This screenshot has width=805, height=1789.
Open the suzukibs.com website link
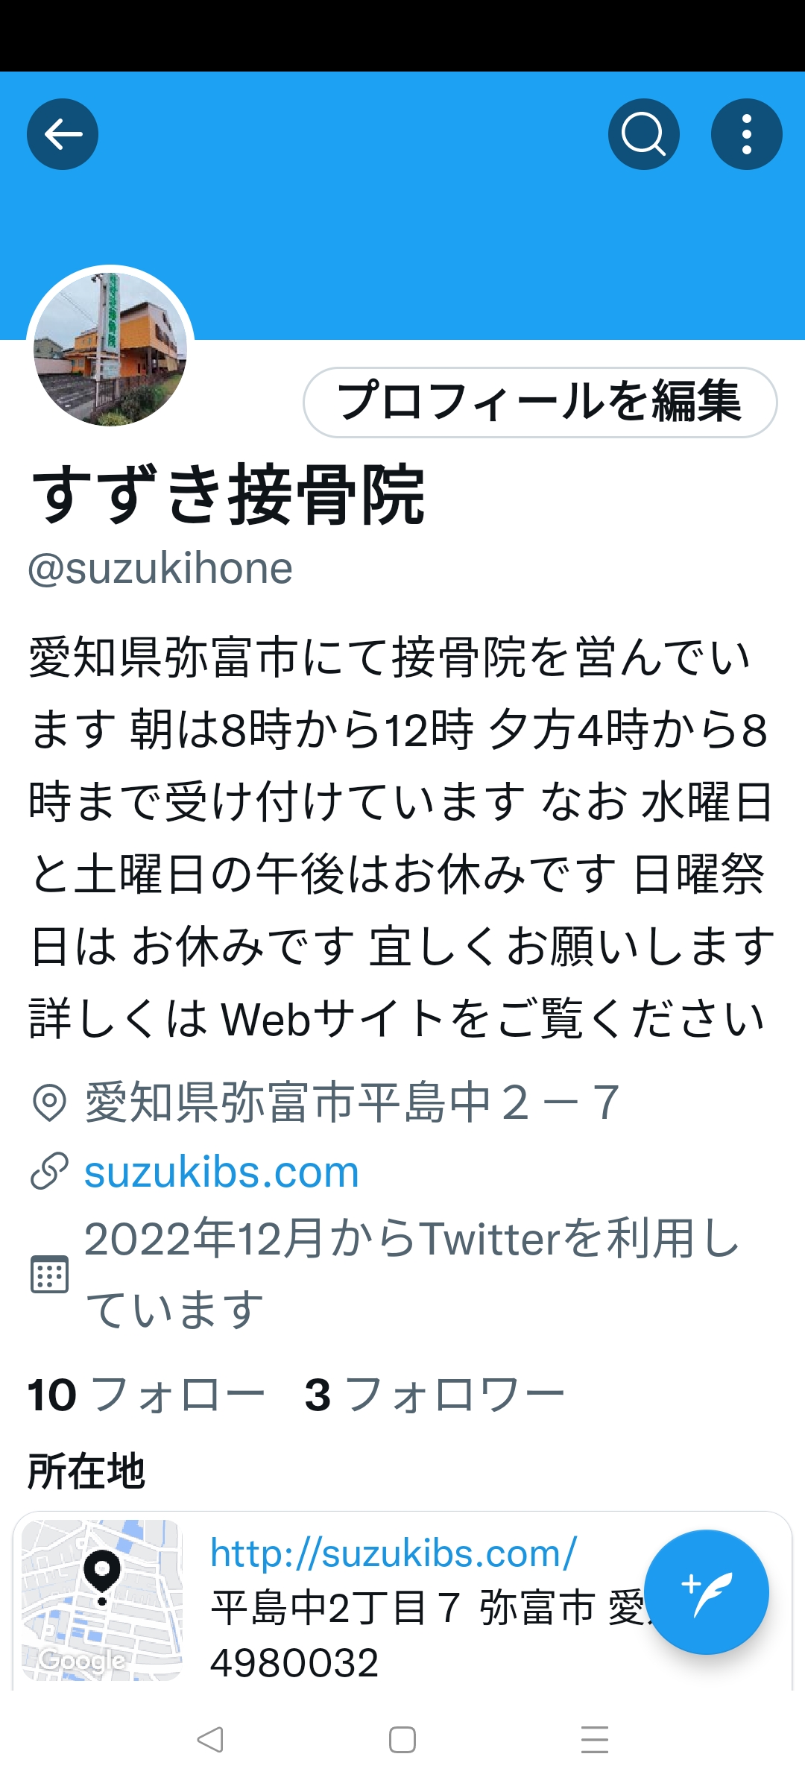click(x=221, y=1172)
